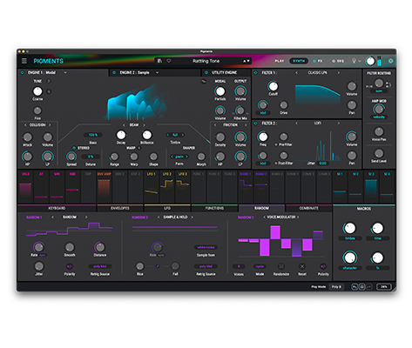Toggle the SEQ power dot
Viewport: 412px width, 348px height.
coord(334,61)
